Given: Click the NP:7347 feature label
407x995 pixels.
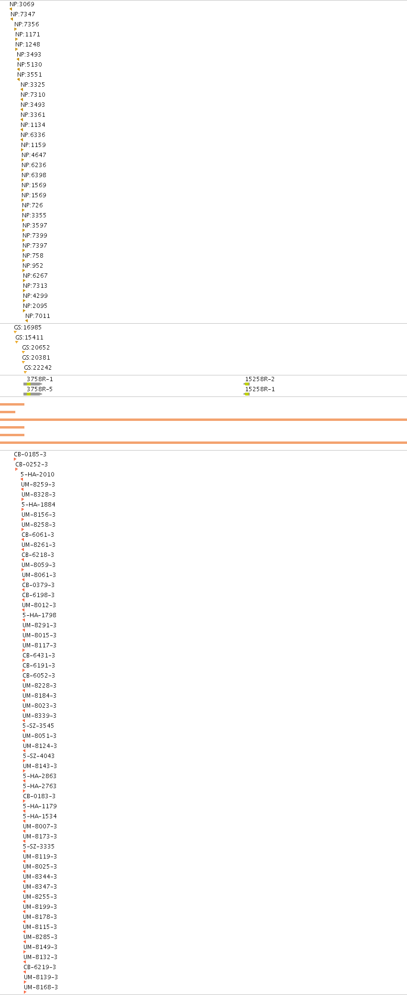Looking at the screenshot, I should click(23, 14).
